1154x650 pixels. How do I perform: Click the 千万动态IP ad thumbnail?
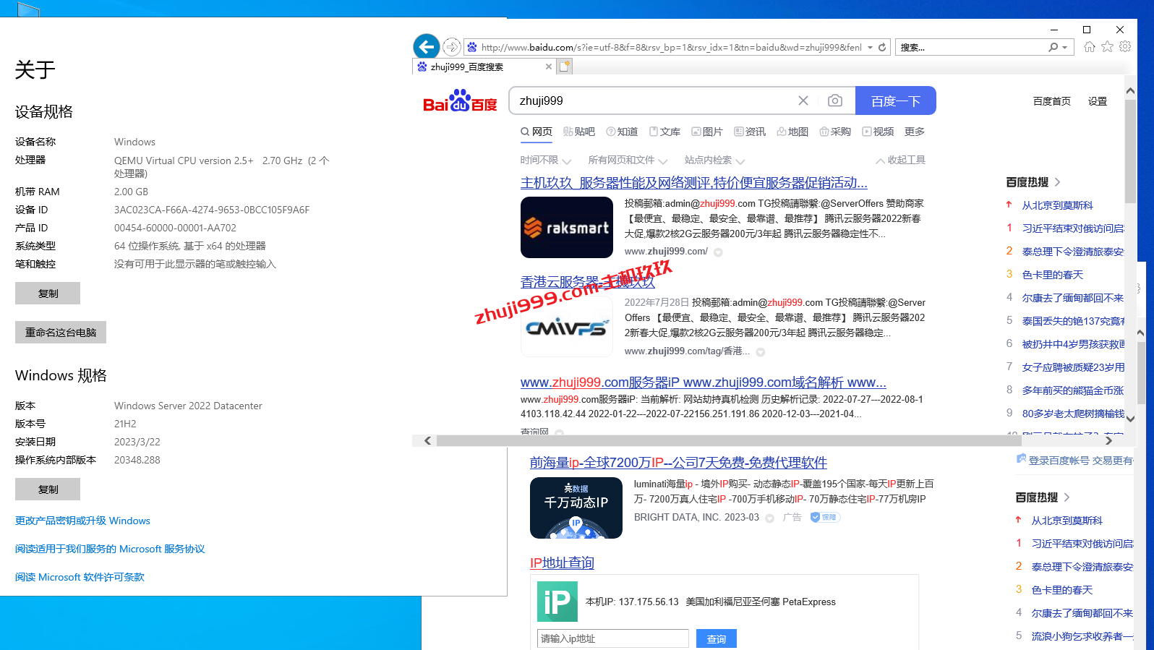coord(576,508)
